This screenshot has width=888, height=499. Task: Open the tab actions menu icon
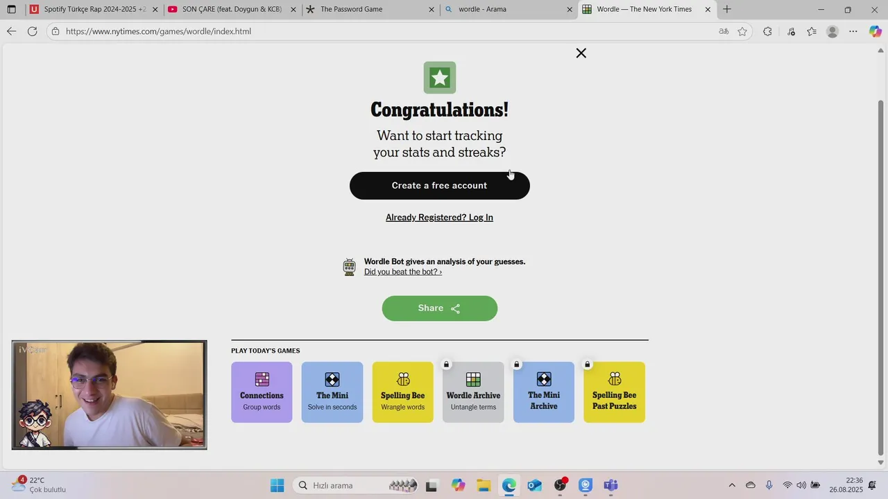tap(11, 10)
